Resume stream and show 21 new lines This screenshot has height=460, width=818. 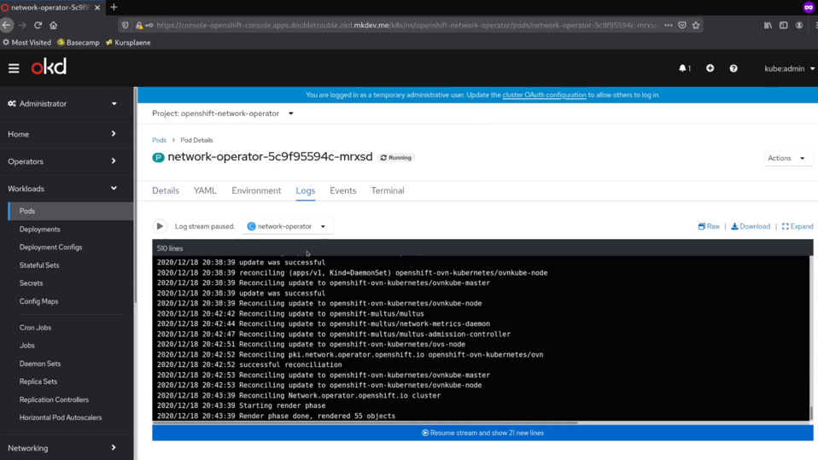[x=482, y=433]
